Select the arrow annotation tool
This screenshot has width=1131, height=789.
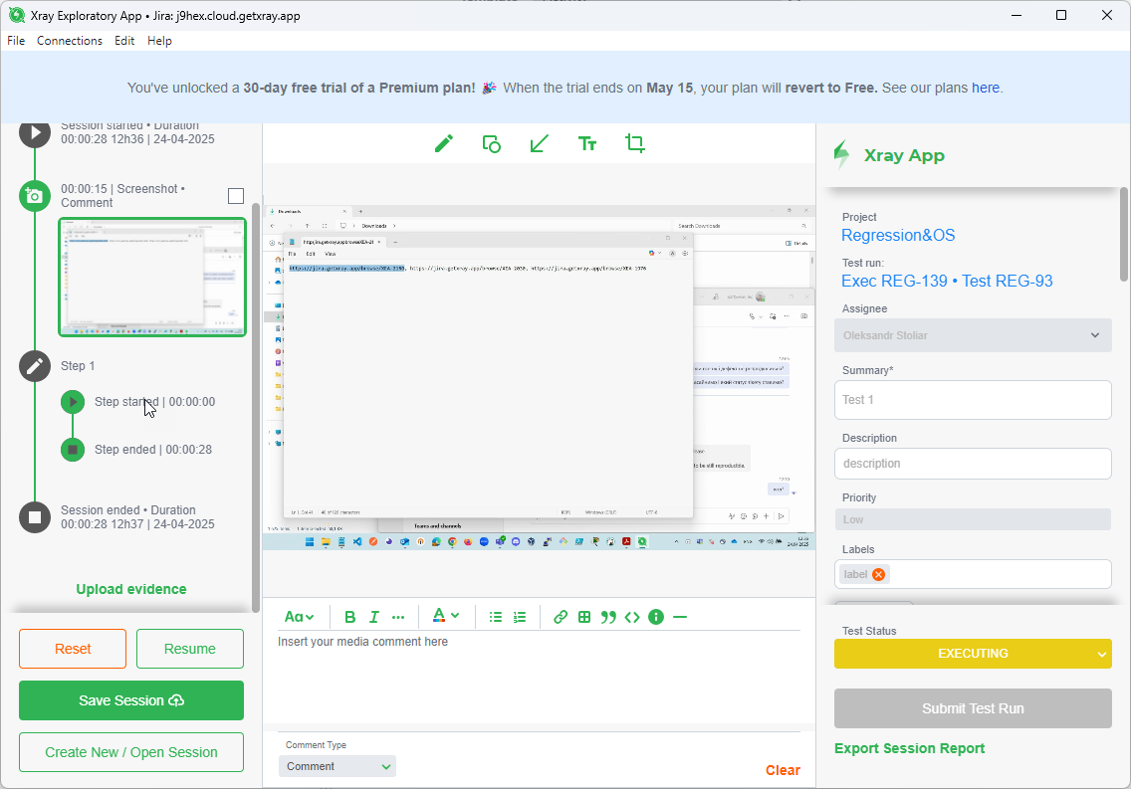(539, 144)
